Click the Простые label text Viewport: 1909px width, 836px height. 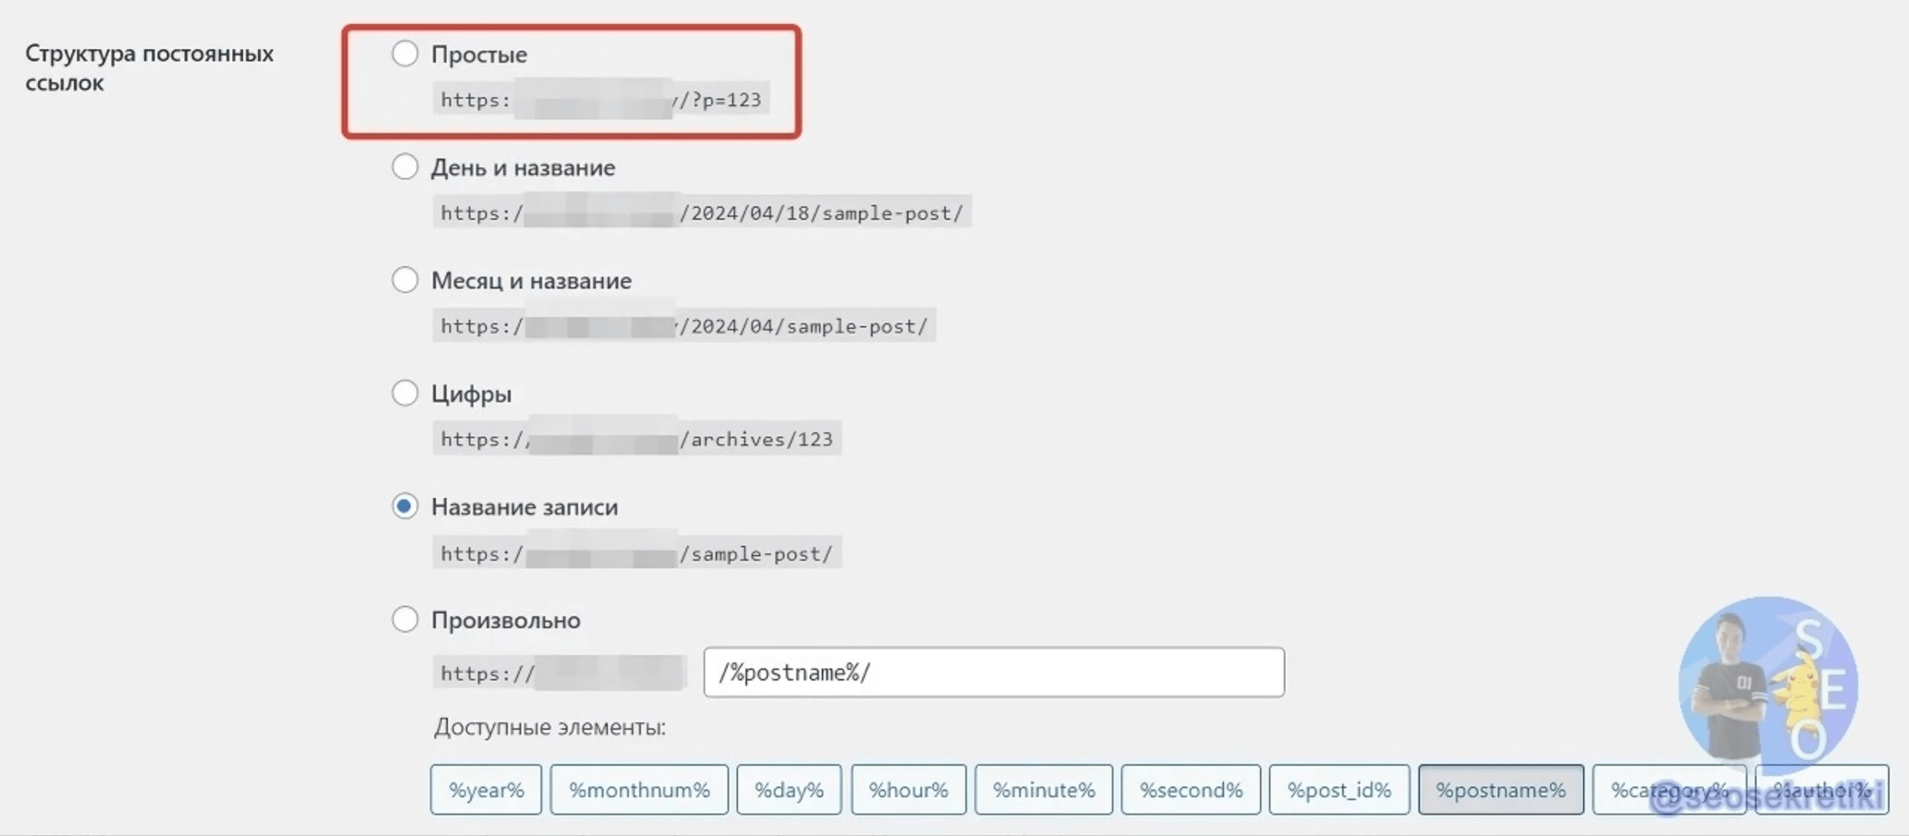pyautogui.click(x=479, y=55)
